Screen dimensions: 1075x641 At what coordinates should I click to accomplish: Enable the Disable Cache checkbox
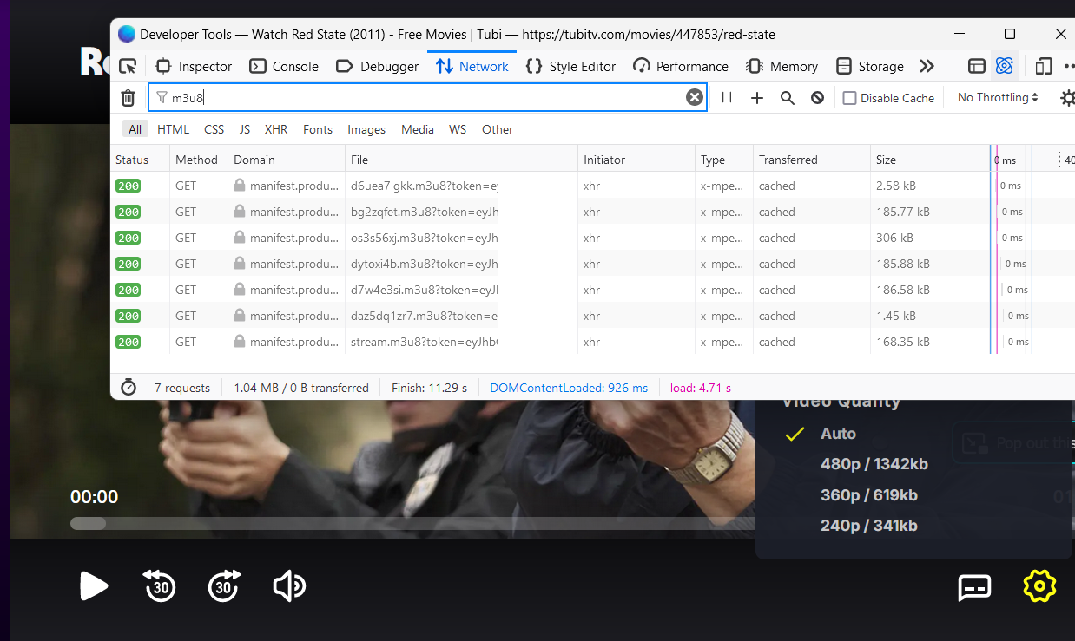pyautogui.click(x=850, y=98)
